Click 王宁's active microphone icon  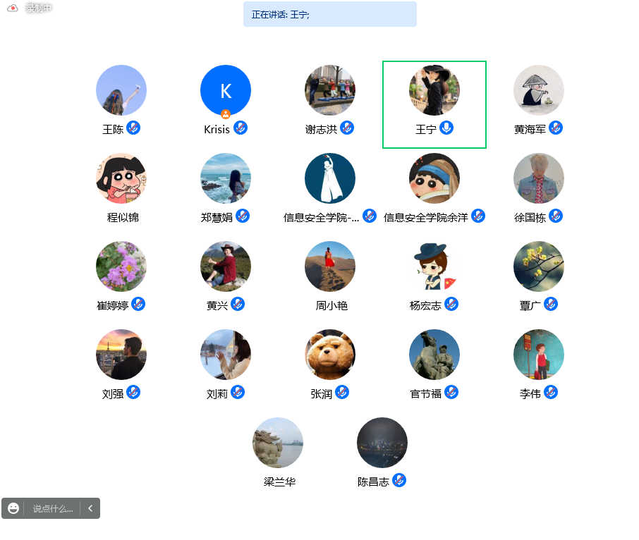pos(446,128)
